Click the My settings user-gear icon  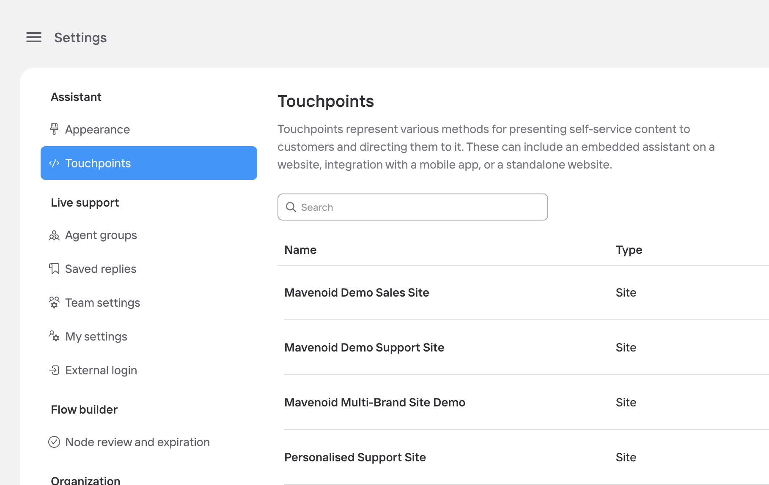click(54, 336)
